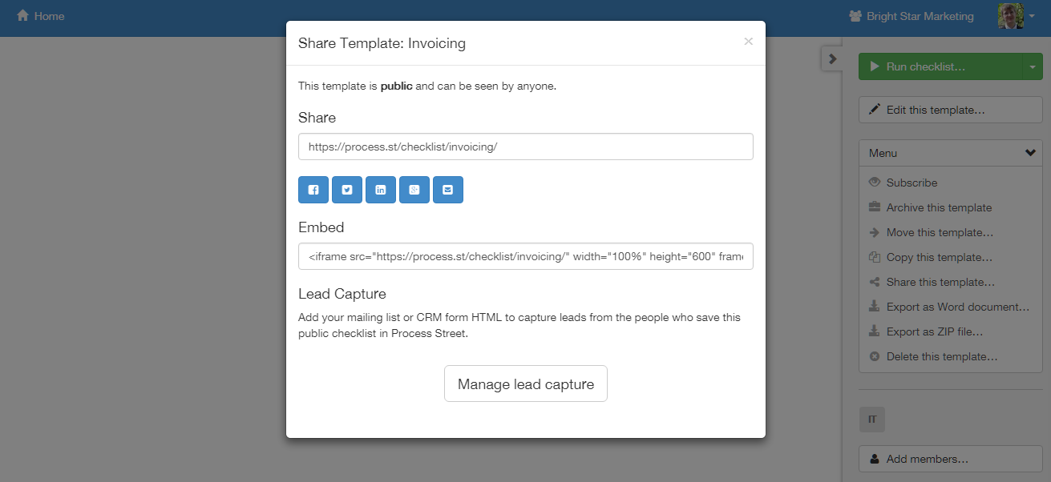
Task: Click the user avatar thumbnail
Action: coord(1010,16)
